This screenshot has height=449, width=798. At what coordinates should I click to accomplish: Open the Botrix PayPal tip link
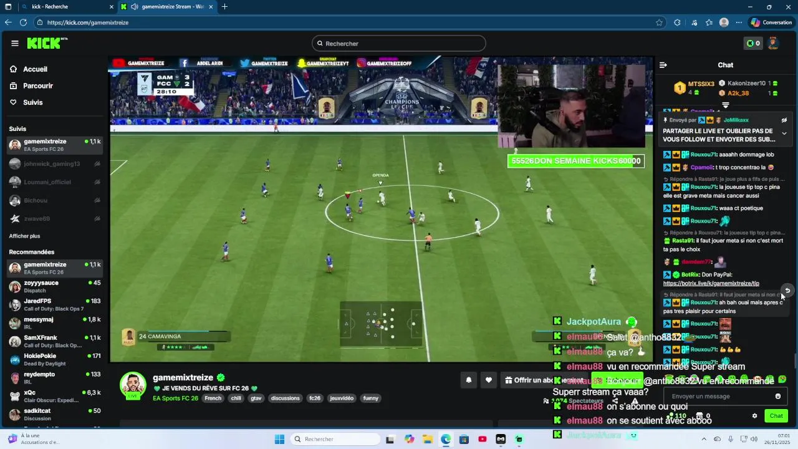(x=711, y=283)
